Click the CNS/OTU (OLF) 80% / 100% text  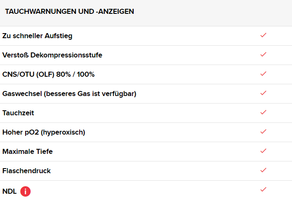pyautogui.click(x=49, y=75)
